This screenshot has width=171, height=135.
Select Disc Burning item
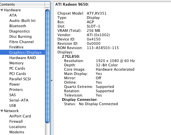[x=21, y=36]
